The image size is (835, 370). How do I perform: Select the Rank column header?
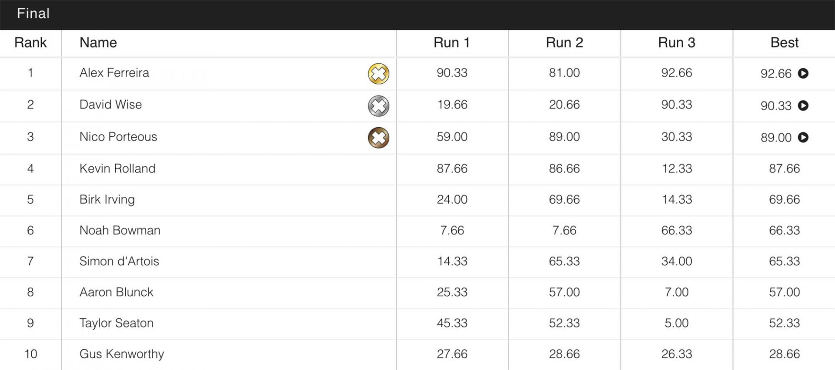tap(30, 43)
